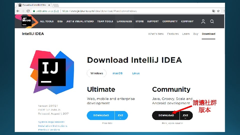
Task: Open the Chrome menu dots icon
Action: [x=224, y=11]
